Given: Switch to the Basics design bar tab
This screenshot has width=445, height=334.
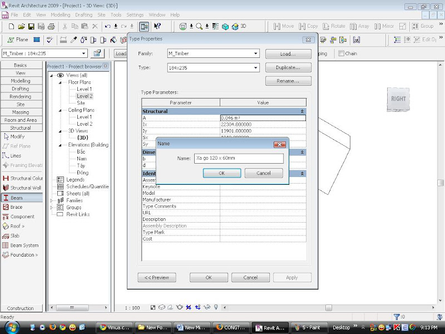Looking at the screenshot, I should 22,65.
